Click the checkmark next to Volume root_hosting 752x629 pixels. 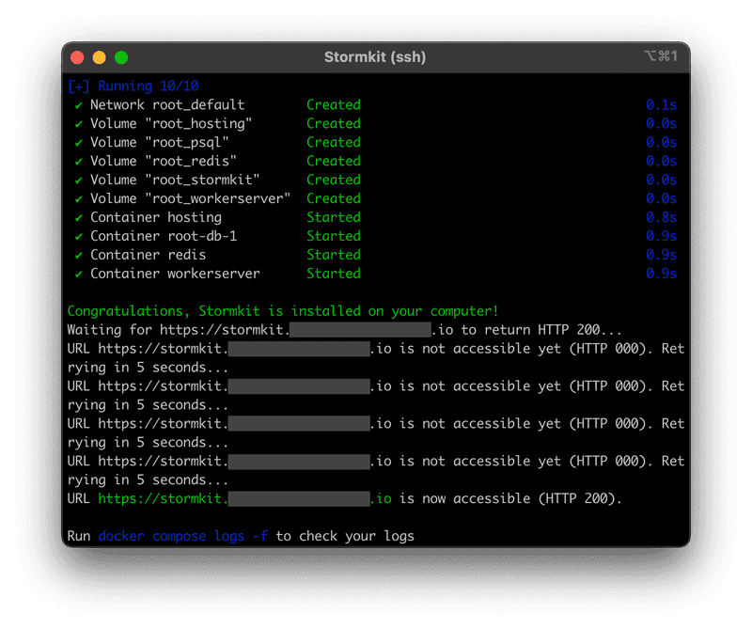click(x=79, y=124)
